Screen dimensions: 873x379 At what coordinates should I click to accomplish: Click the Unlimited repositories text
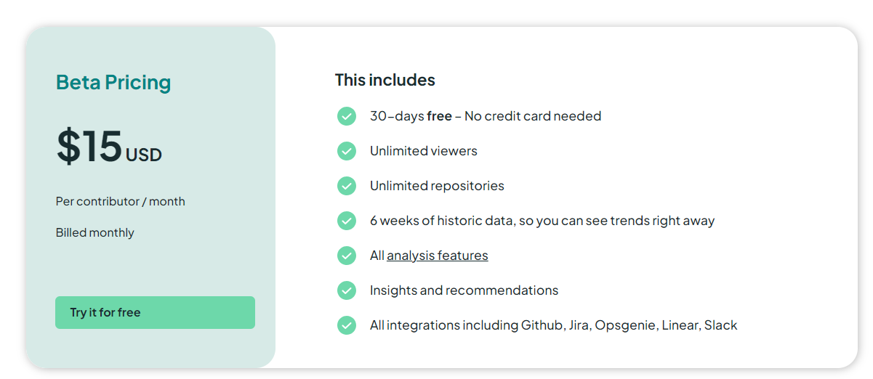(x=437, y=186)
